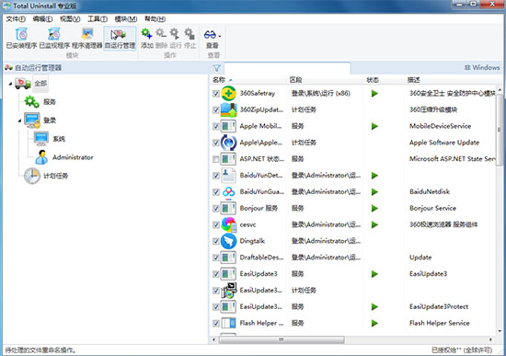The height and width of the screenshot is (356, 506).
Task: Open the 文件(F) menu
Action: point(16,19)
